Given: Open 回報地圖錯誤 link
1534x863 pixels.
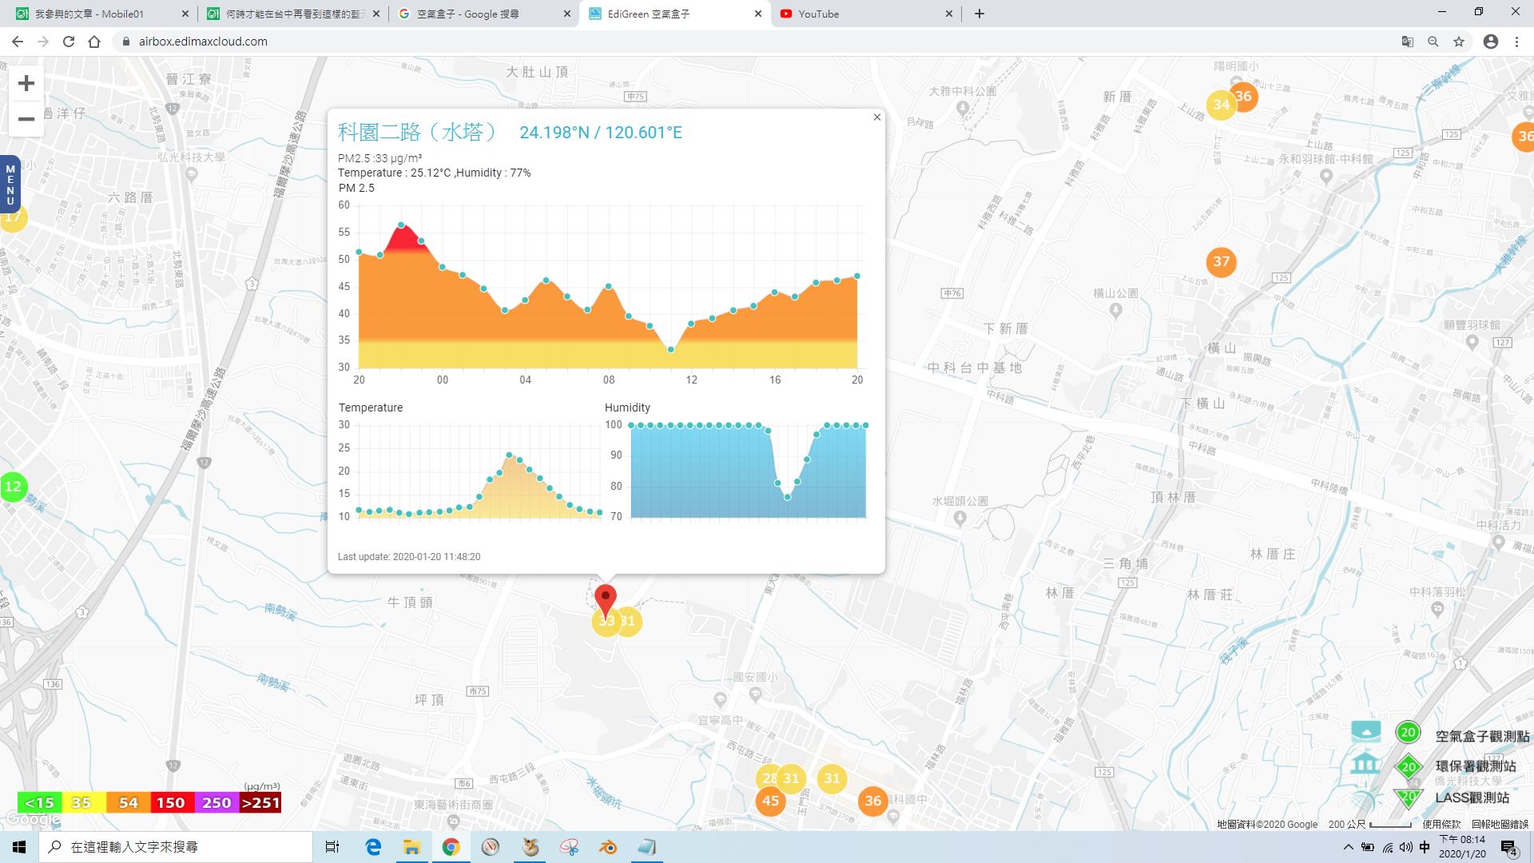Looking at the screenshot, I should click(1500, 824).
